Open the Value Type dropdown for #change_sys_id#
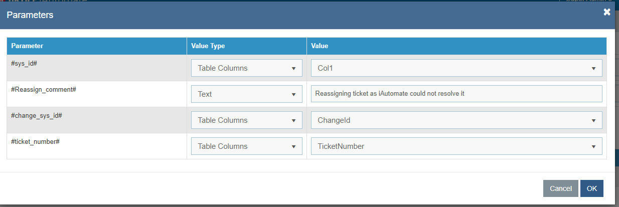This screenshot has height=207, width=619. click(246, 120)
